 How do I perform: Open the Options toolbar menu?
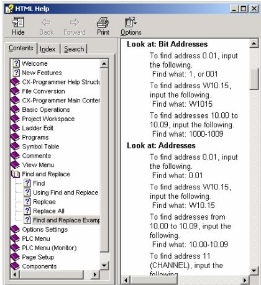[x=131, y=26]
